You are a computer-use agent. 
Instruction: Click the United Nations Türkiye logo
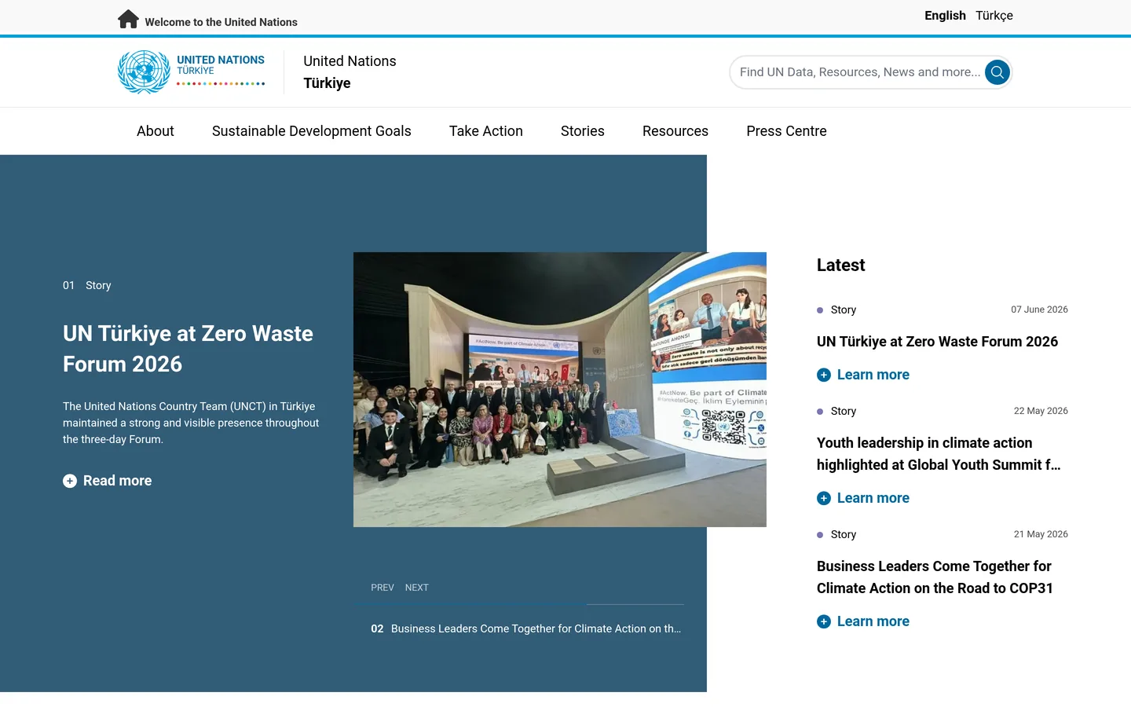click(x=192, y=72)
